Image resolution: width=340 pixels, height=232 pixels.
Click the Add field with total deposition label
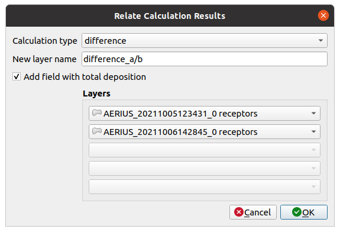coord(85,77)
